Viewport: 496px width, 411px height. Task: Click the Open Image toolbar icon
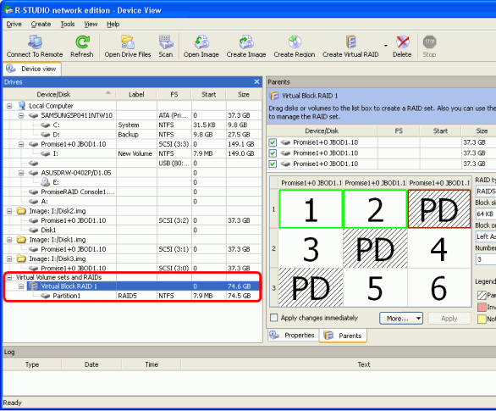click(x=201, y=42)
